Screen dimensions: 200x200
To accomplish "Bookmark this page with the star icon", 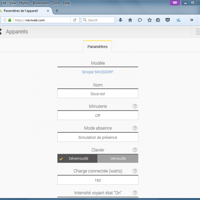I will pos(149,20).
